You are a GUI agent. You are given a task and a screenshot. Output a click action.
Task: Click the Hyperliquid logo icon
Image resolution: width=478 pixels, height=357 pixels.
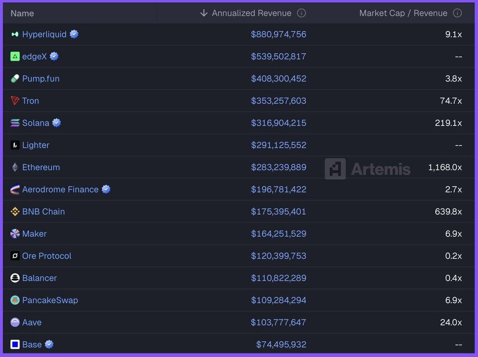(15, 34)
